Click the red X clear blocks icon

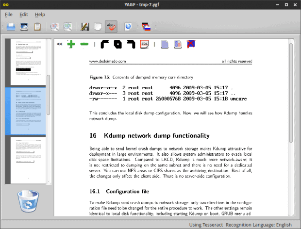(191, 44)
